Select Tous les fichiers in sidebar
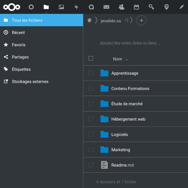The image size is (188, 188). (x=41, y=20)
